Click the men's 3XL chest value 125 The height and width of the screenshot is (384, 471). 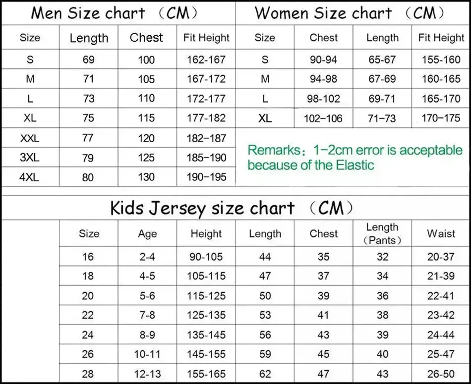[x=146, y=158]
